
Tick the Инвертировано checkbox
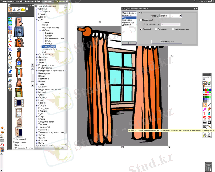[x=173, y=29]
